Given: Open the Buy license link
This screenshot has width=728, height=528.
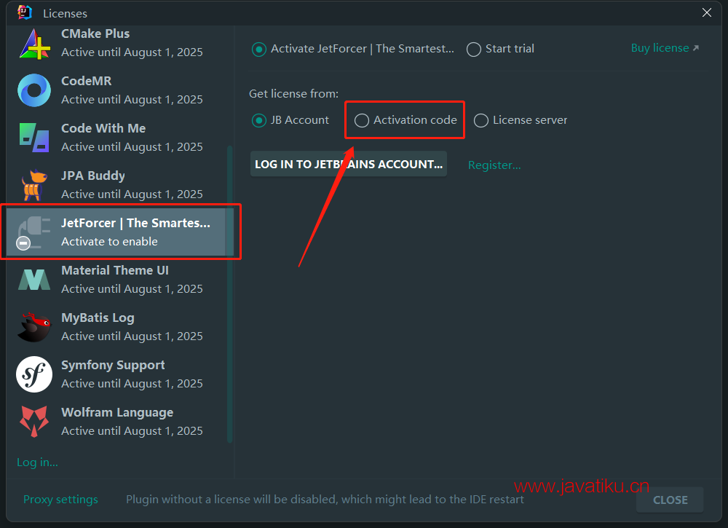Looking at the screenshot, I should pos(665,48).
